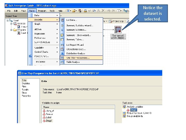Open the File menu
This screenshot has height=140, width=186.
(9, 11)
